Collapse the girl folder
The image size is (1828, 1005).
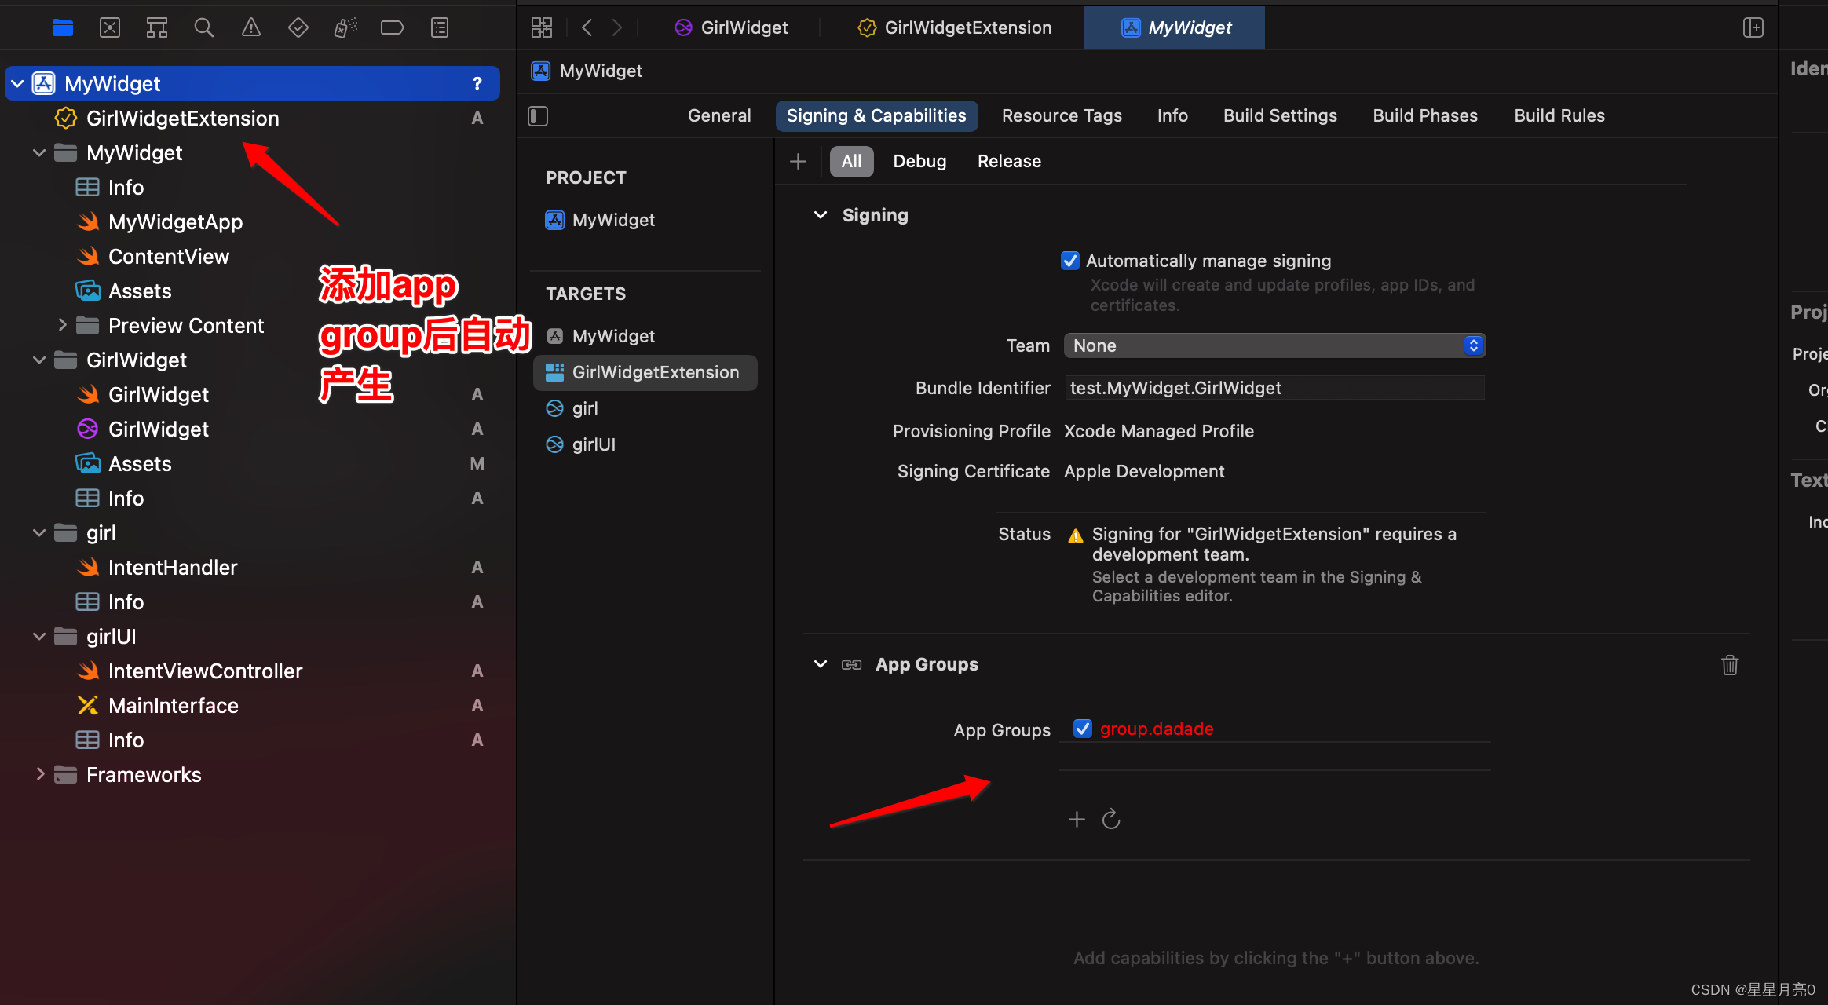[x=39, y=533]
